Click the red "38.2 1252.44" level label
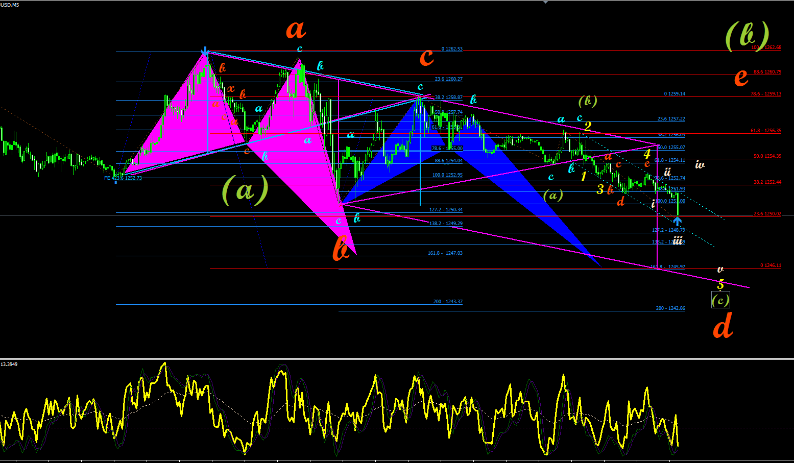This screenshot has height=463, width=794. [767, 182]
